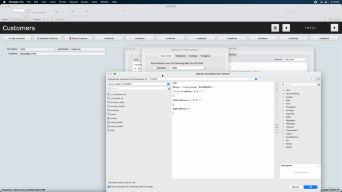Viewport: 342px width, 192px height.
Task: Click the Edit Layout button
Action: coord(333,20)
